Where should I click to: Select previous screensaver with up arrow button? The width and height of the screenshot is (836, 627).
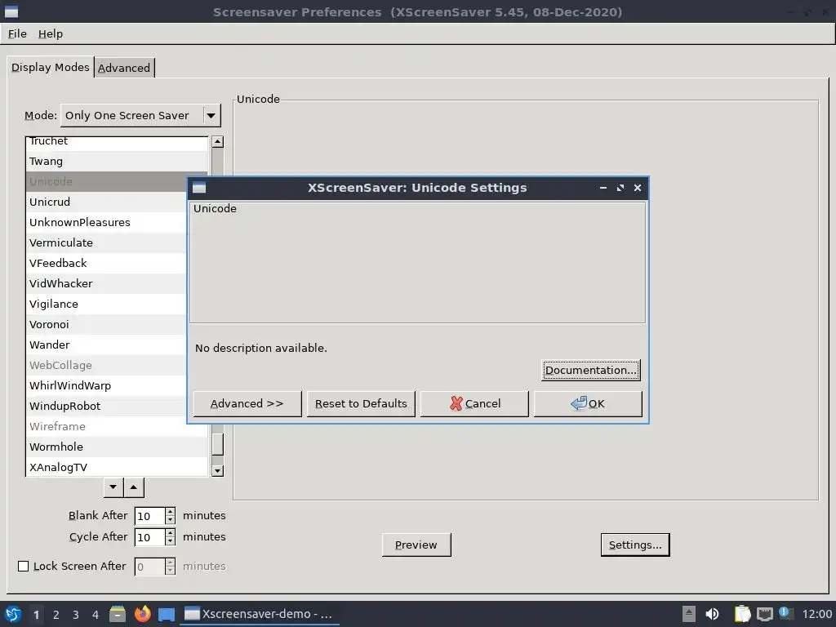(x=134, y=487)
